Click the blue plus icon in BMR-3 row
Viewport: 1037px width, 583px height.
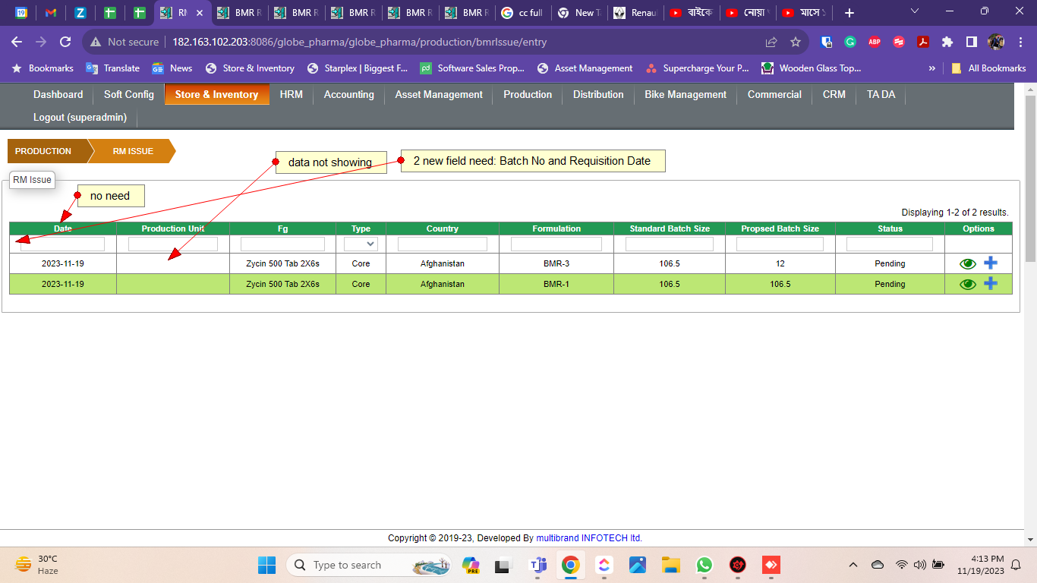click(991, 263)
